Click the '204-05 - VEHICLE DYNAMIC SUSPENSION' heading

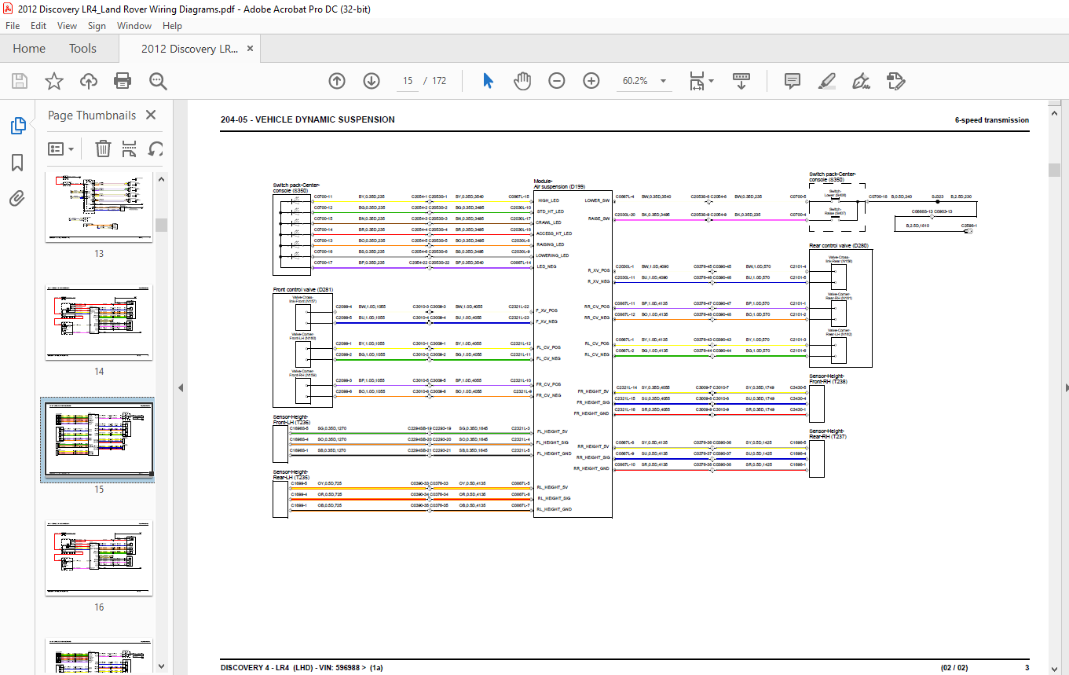pyautogui.click(x=308, y=120)
